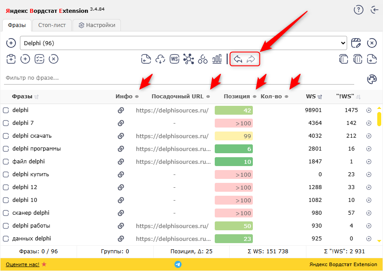The width and height of the screenshot is (383, 271).
Task: Click the cloud download icon in the toolbar
Action: 160,59
